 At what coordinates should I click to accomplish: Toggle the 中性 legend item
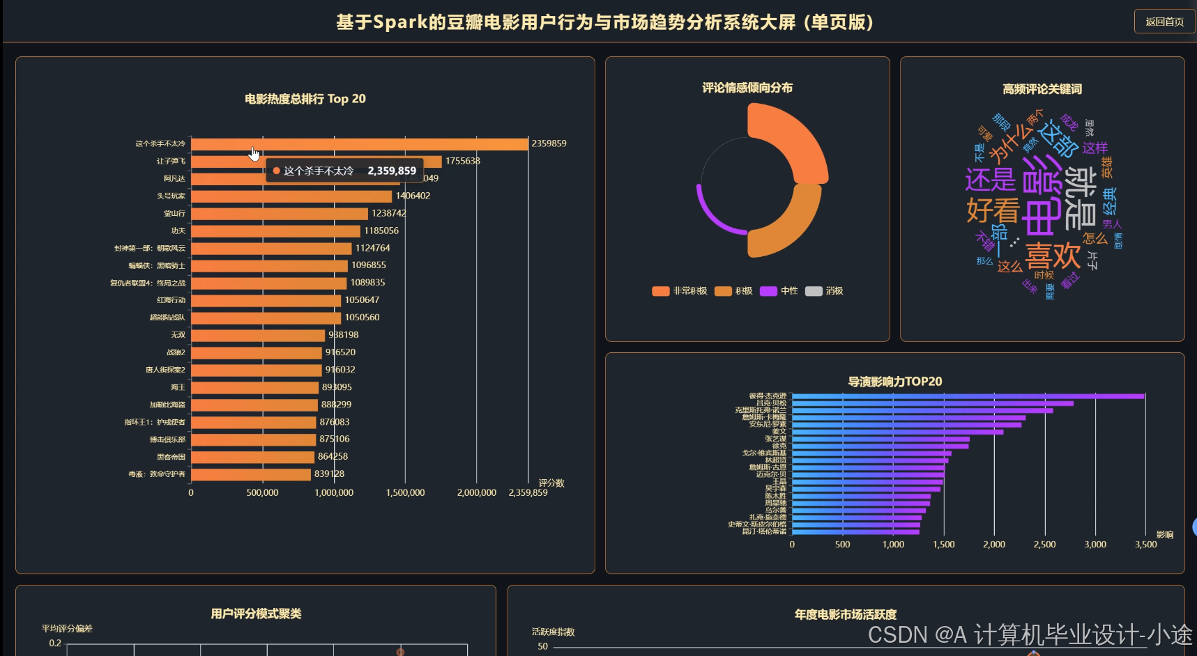[x=779, y=291]
